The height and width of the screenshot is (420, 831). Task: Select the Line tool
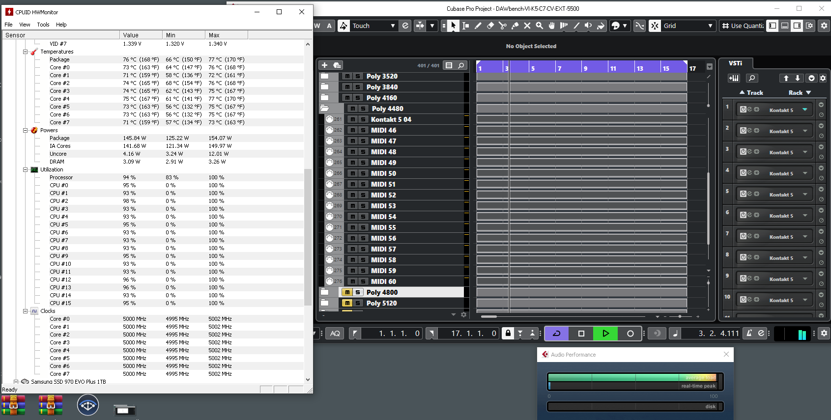point(576,26)
